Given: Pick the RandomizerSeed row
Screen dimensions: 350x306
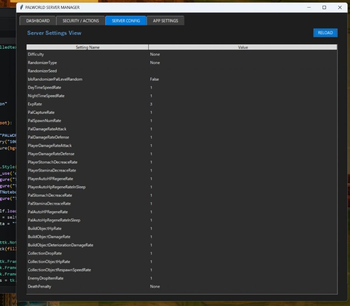Looking at the screenshot, I should click(182, 71).
